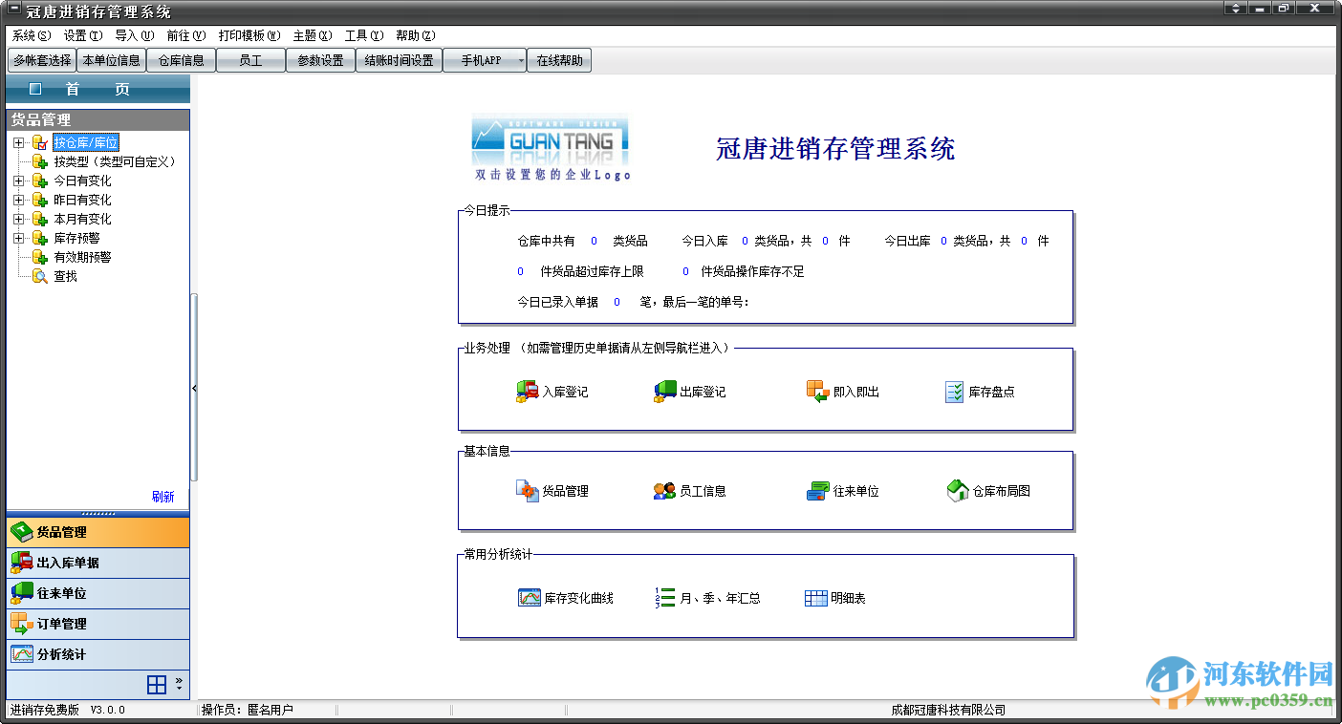The image size is (1342, 724).
Task: Click the 货品管理 icon in 基本信息
Action: [528, 491]
